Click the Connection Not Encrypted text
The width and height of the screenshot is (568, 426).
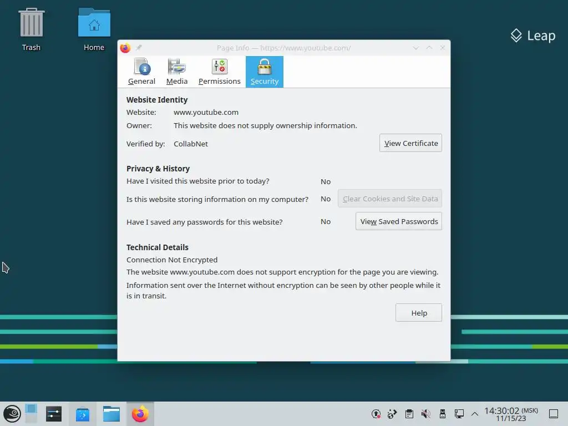coord(172,260)
